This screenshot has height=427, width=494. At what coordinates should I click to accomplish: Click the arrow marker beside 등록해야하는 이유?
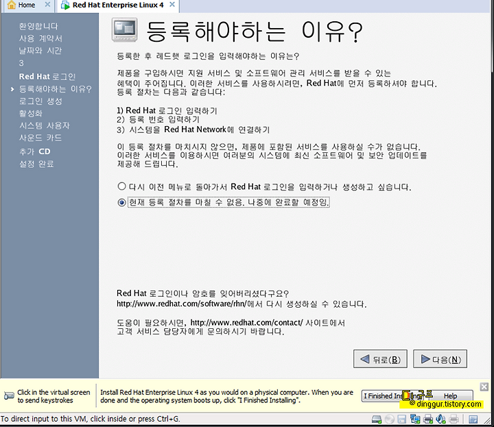pos(12,89)
